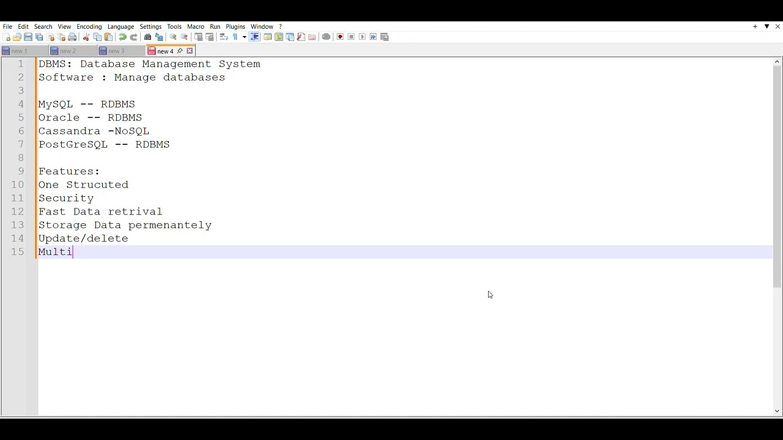Switch to the new 3 tab
The image size is (783, 440).
121,51
